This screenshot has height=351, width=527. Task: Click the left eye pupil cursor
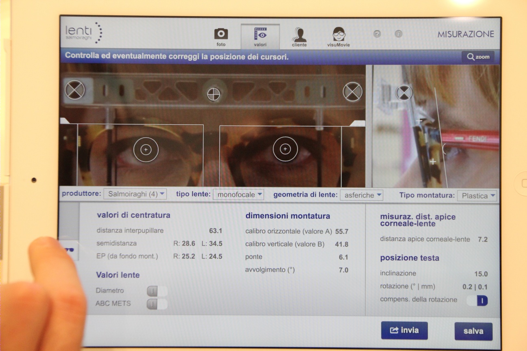point(285,149)
